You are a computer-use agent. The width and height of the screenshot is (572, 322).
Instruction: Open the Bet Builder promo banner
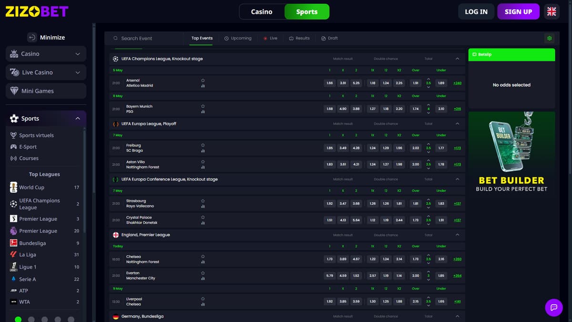pos(511,154)
